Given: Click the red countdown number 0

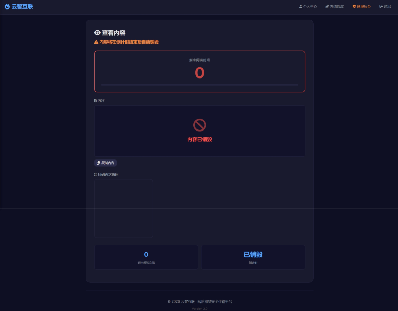Looking at the screenshot, I should (200, 73).
